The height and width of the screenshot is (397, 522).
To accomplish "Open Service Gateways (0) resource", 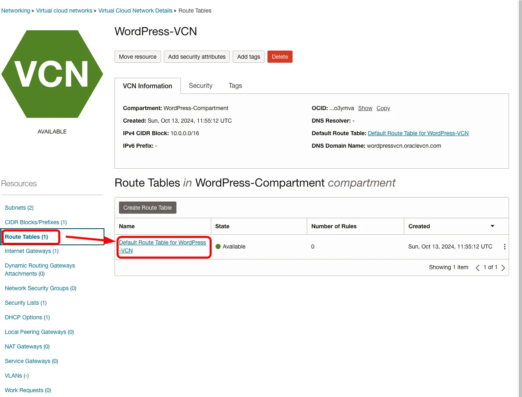I will [31, 361].
